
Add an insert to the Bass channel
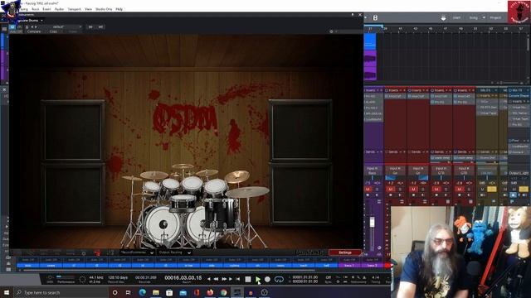tap(381, 90)
